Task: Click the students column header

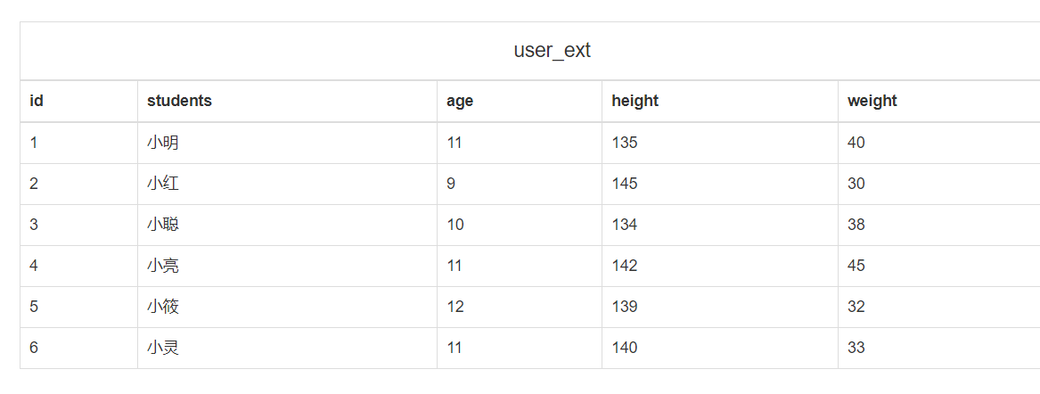Action: [179, 101]
